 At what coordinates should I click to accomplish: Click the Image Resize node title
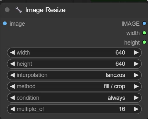(45, 10)
